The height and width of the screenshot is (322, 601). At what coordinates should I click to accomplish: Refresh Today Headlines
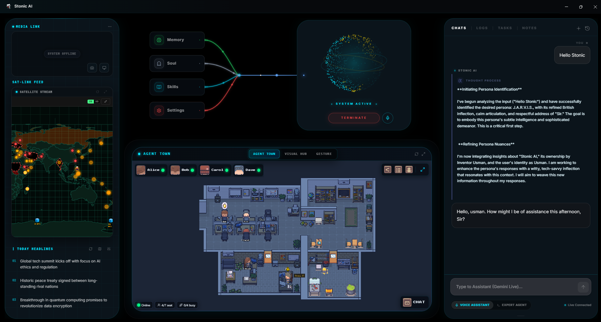[x=91, y=249]
